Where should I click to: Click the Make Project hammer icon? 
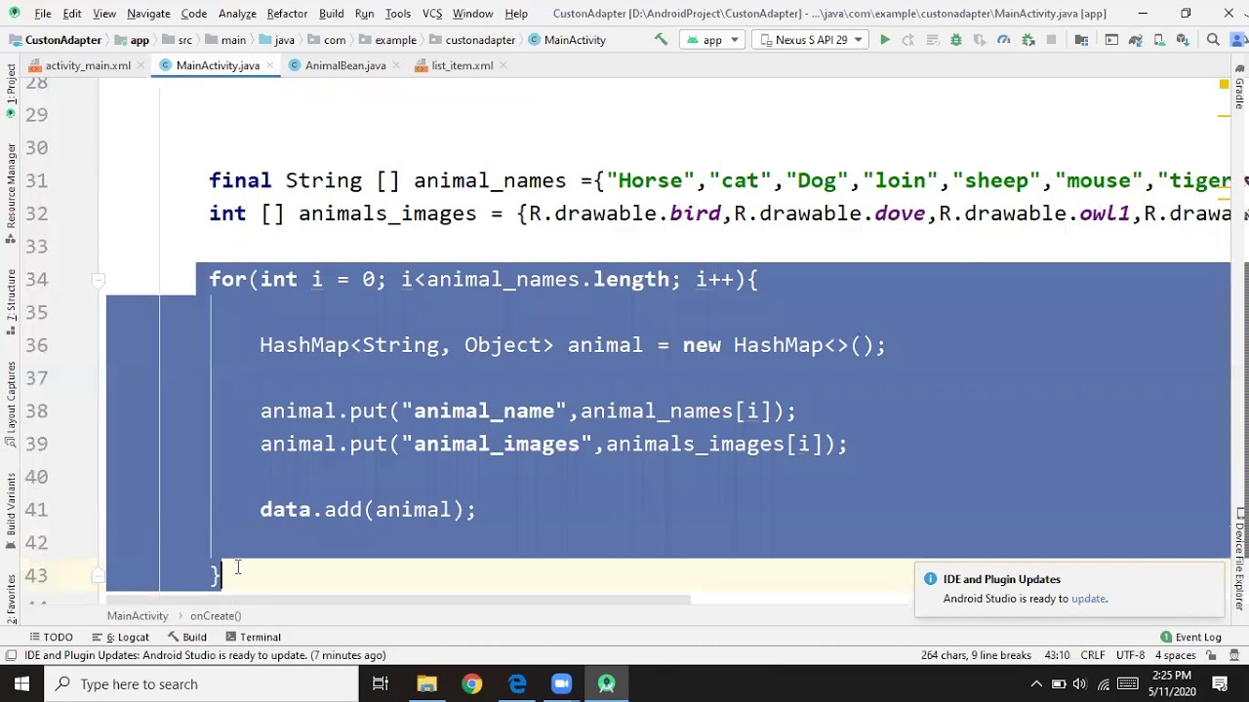(x=662, y=40)
